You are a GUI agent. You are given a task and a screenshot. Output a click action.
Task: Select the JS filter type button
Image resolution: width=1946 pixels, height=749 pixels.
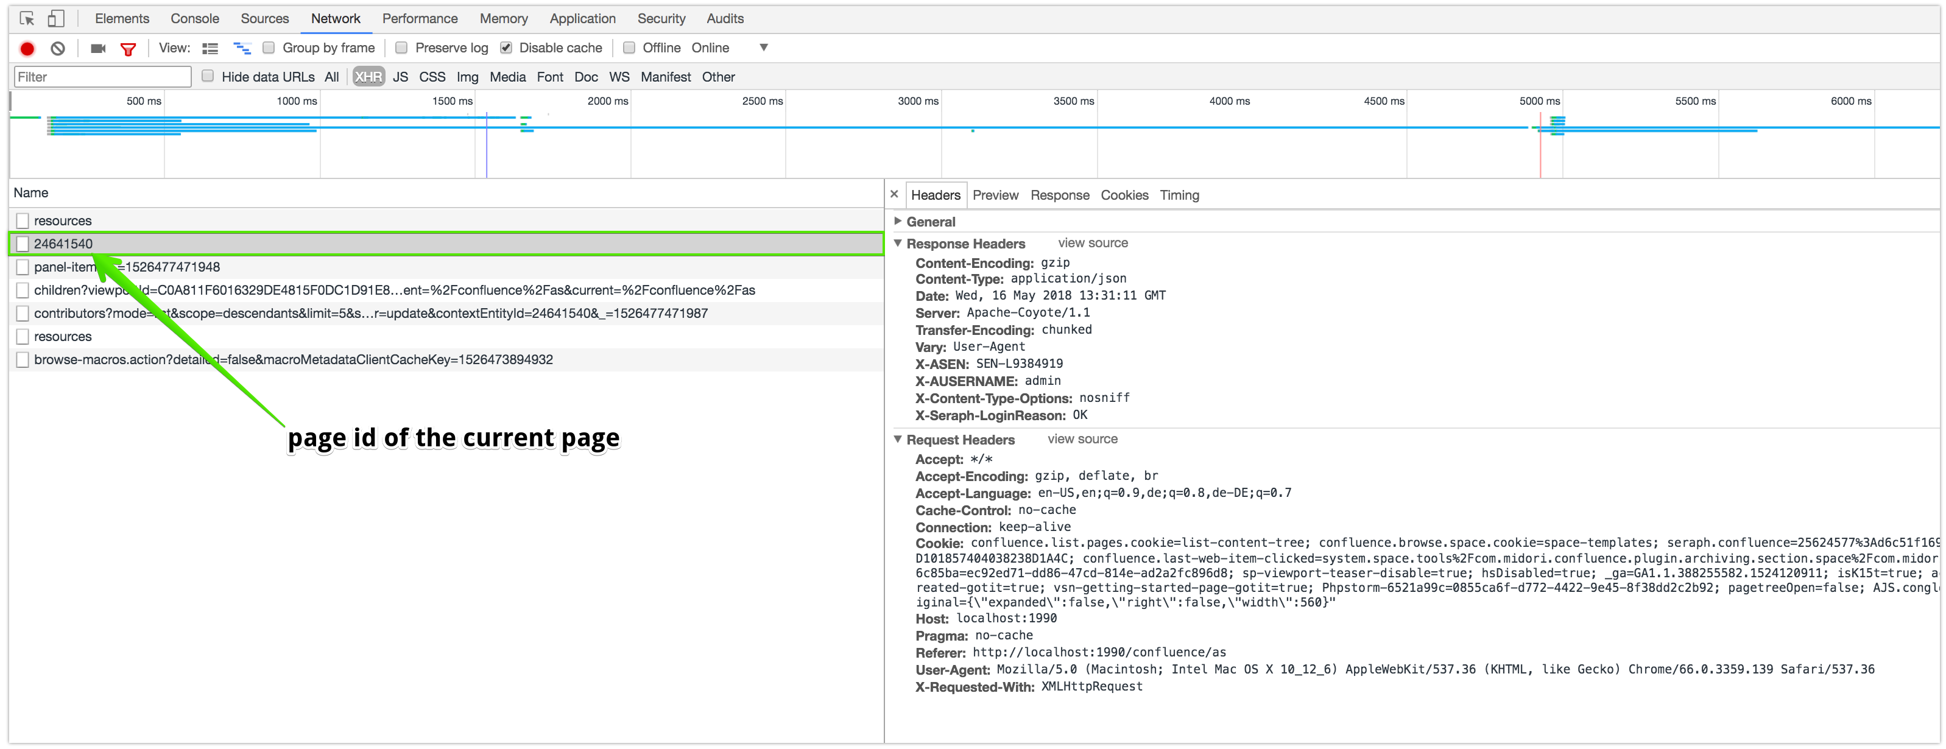pyautogui.click(x=400, y=77)
